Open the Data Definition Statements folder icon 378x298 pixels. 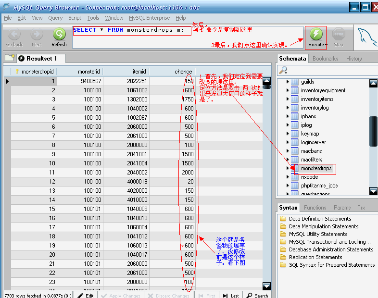[x=282, y=219]
